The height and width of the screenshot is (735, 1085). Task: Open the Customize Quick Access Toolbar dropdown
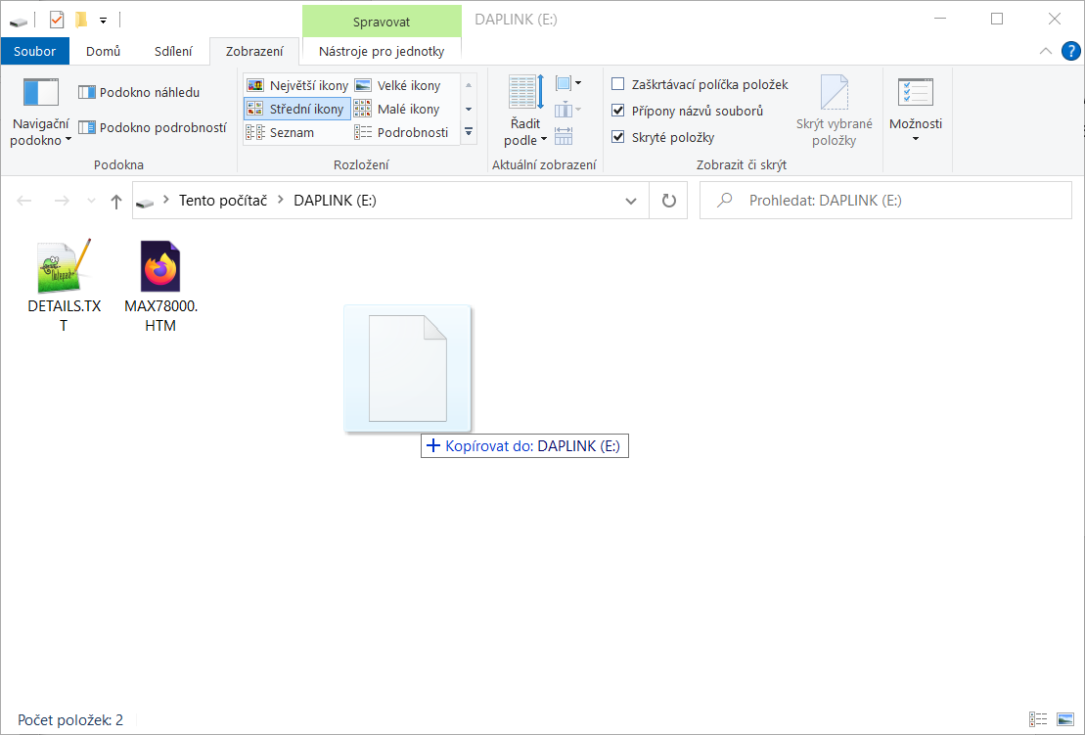point(103,21)
